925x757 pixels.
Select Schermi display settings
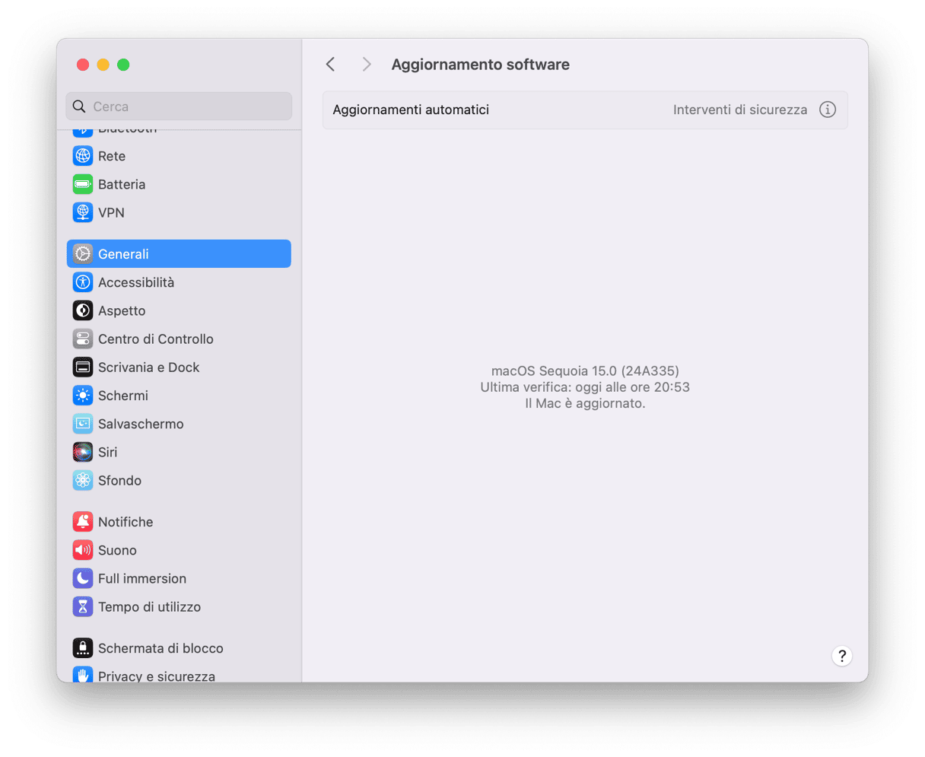(x=122, y=396)
